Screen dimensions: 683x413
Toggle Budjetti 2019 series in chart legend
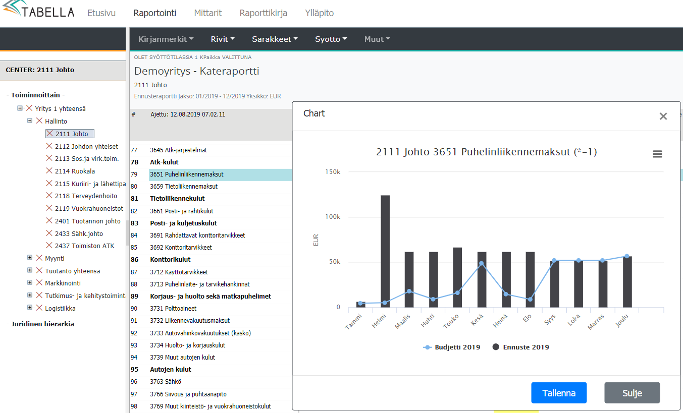pos(452,347)
